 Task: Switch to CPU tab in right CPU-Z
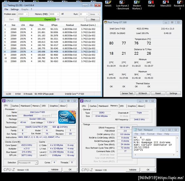[84, 106]
